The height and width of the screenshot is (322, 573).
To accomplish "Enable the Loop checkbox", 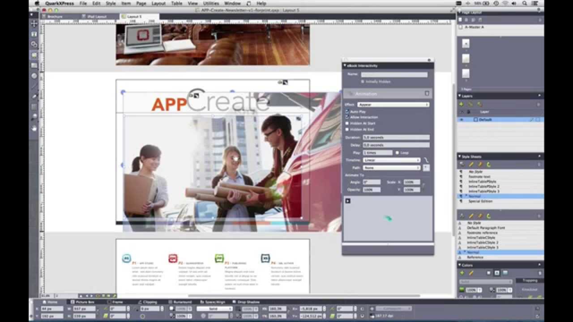I will tap(397, 153).
